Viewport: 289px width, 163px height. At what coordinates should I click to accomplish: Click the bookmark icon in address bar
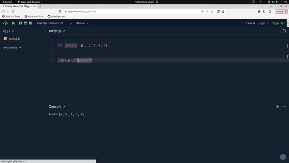point(60,11)
